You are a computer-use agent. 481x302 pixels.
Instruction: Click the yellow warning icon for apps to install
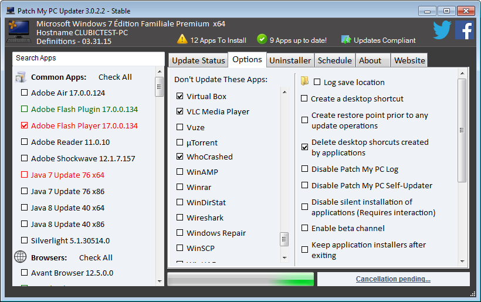tap(182, 39)
